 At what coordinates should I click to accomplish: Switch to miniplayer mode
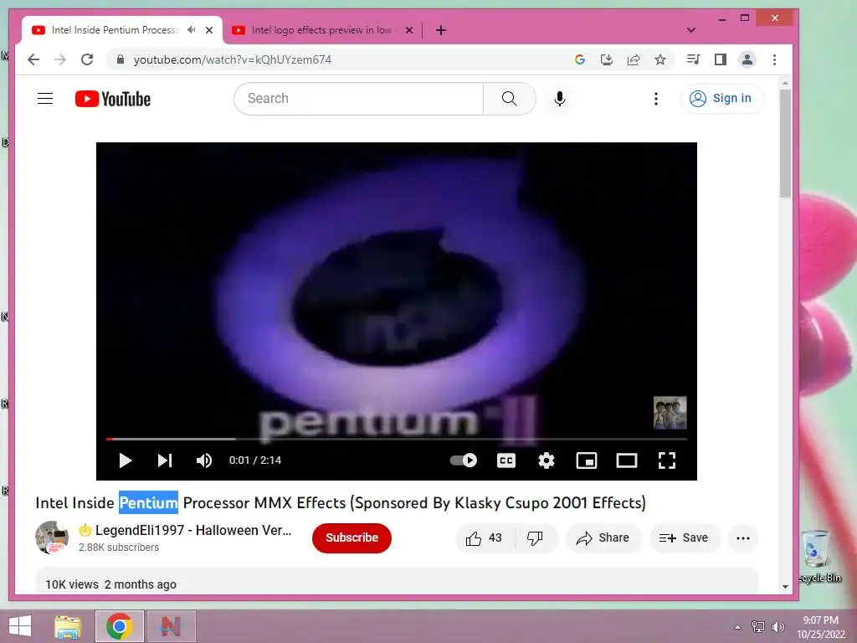pos(587,460)
